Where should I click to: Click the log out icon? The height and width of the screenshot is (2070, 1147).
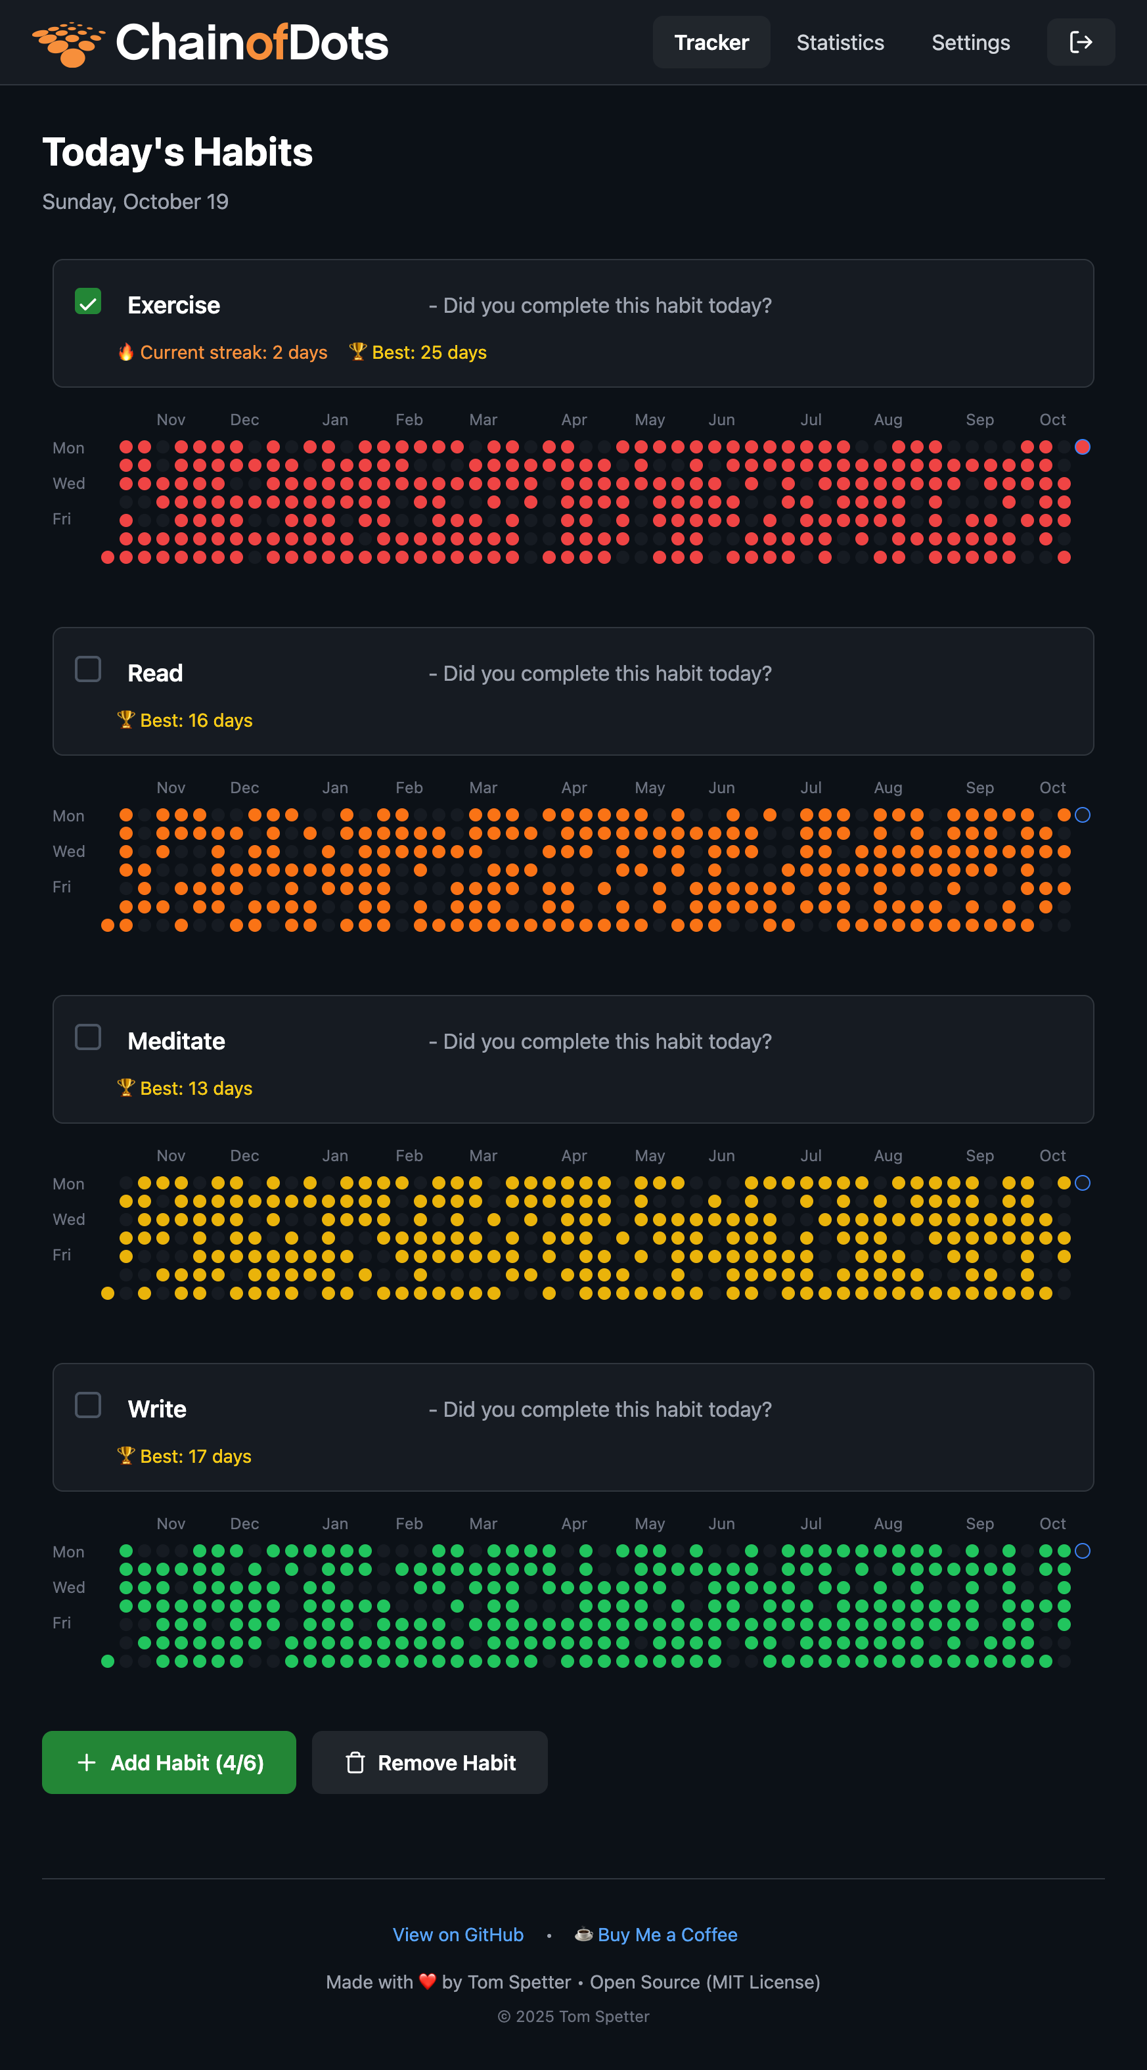tap(1081, 42)
